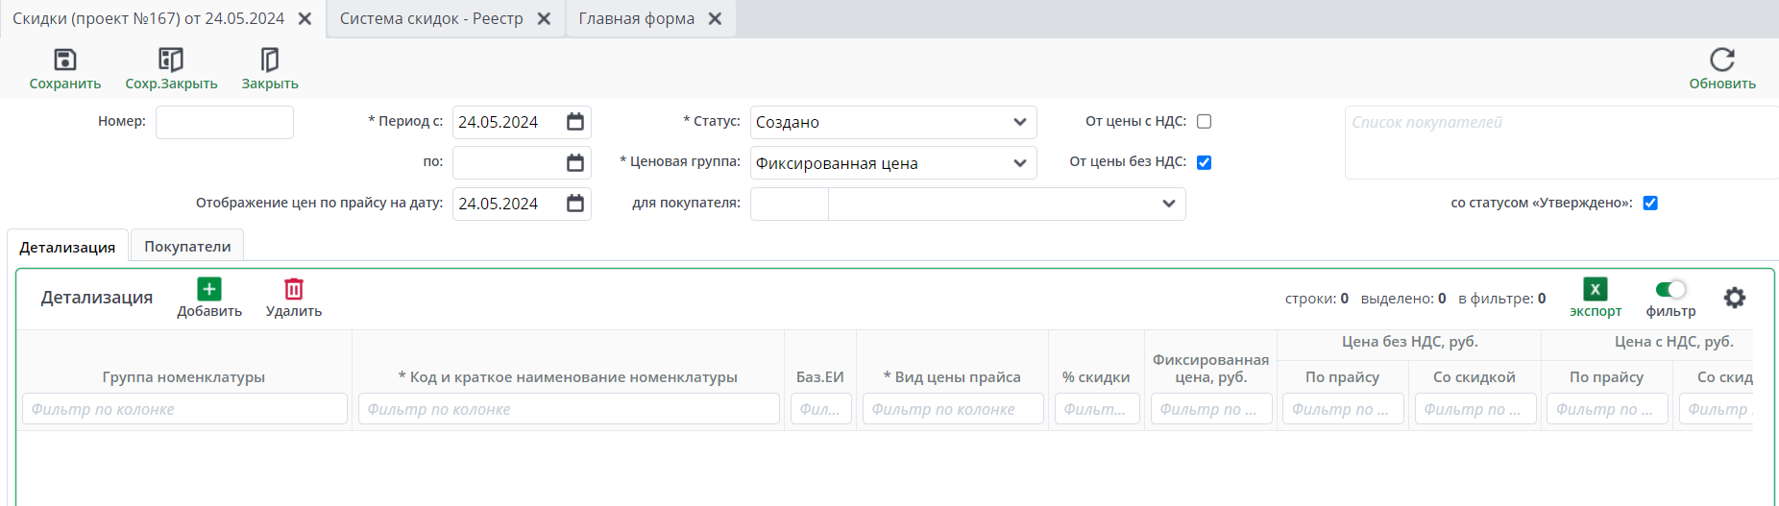The image size is (1779, 506).
Task: Open the Ценовая группа dropdown
Action: (x=1019, y=163)
